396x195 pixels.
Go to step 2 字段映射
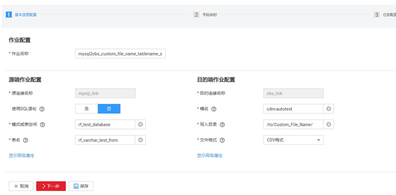point(205,14)
